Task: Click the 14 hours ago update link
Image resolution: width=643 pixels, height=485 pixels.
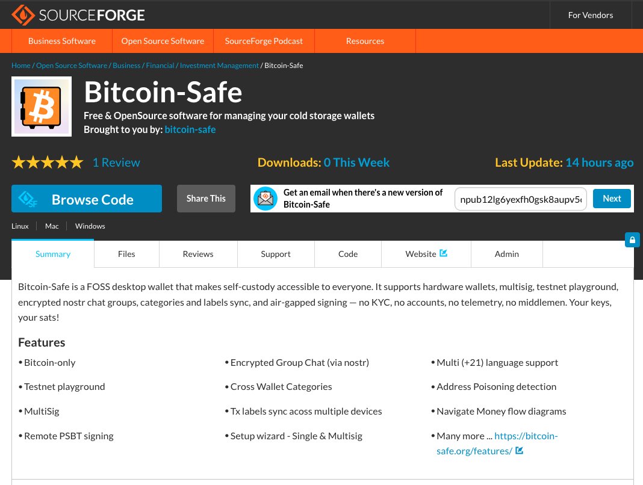Action: [600, 162]
